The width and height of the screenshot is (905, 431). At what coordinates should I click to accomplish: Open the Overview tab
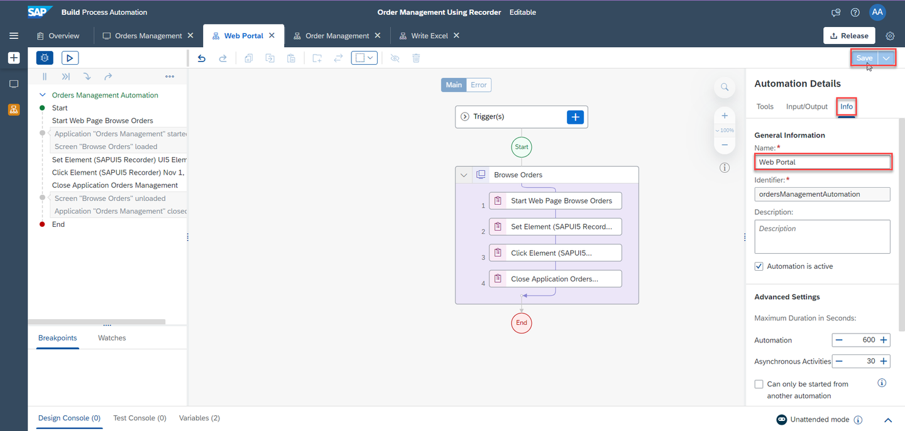(x=58, y=36)
